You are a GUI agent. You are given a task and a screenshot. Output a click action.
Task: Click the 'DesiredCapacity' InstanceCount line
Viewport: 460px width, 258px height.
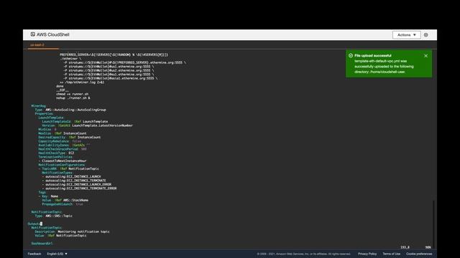pyautogui.click(x=69, y=137)
